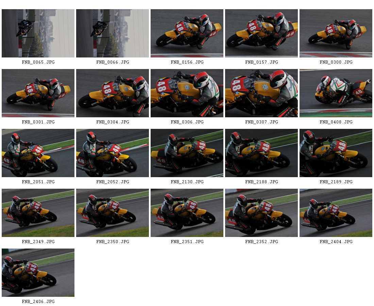Click the FNB_2351.JPG filename label
374x306 pixels.
tap(187, 242)
